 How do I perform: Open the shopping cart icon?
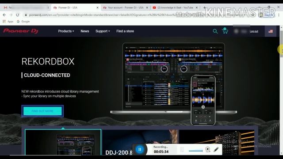225,31
